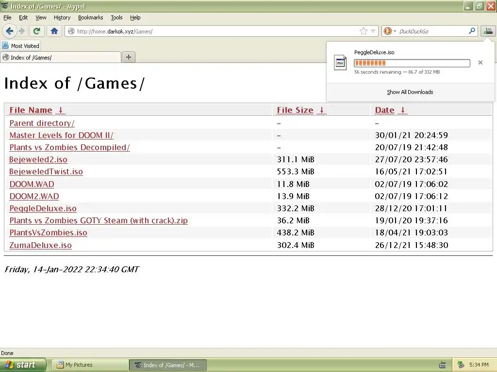The width and height of the screenshot is (497, 372).
Task: Click the PeggleDeluxe.iso file icon in downloads
Action: tap(340, 62)
